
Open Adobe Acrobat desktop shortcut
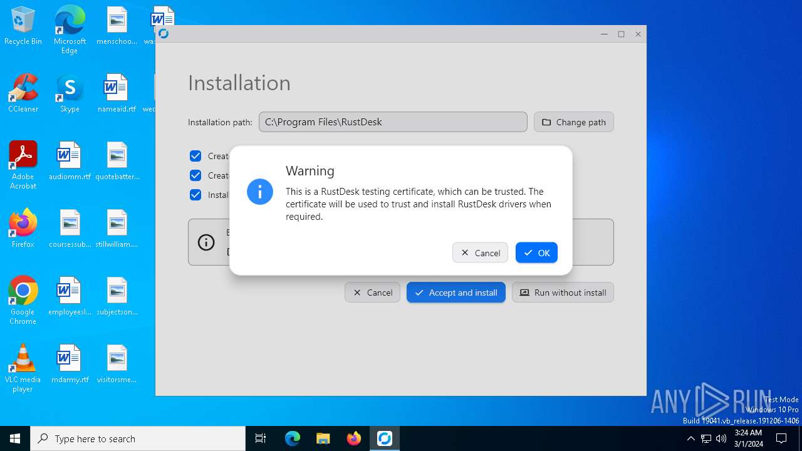(x=23, y=165)
